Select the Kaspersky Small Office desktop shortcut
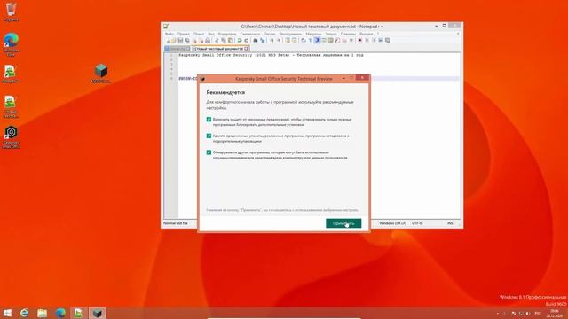The image size is (568, 319). pyautogui.click(x=11, y=137)
